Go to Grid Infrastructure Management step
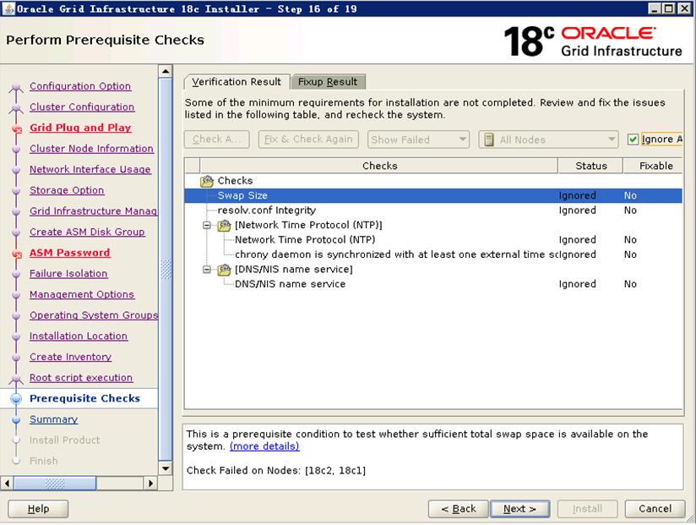 point(93,211)
